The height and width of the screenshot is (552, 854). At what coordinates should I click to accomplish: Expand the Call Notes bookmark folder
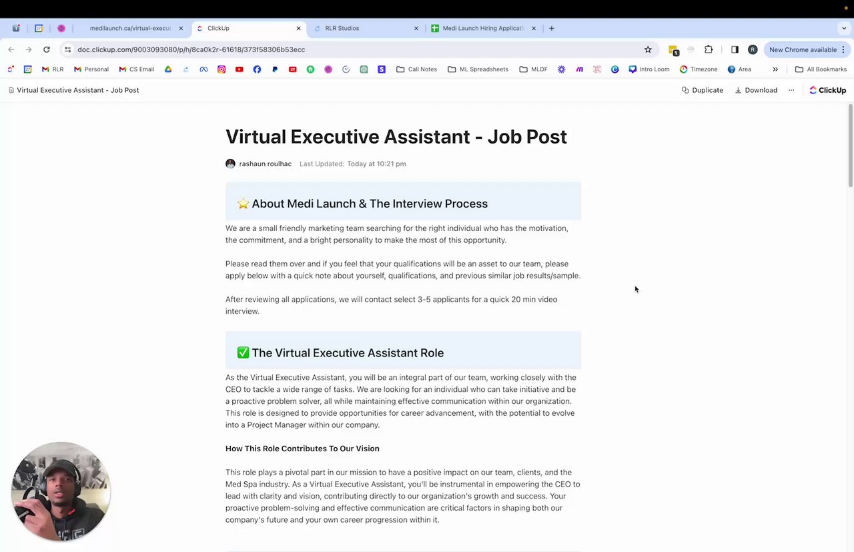416,69
